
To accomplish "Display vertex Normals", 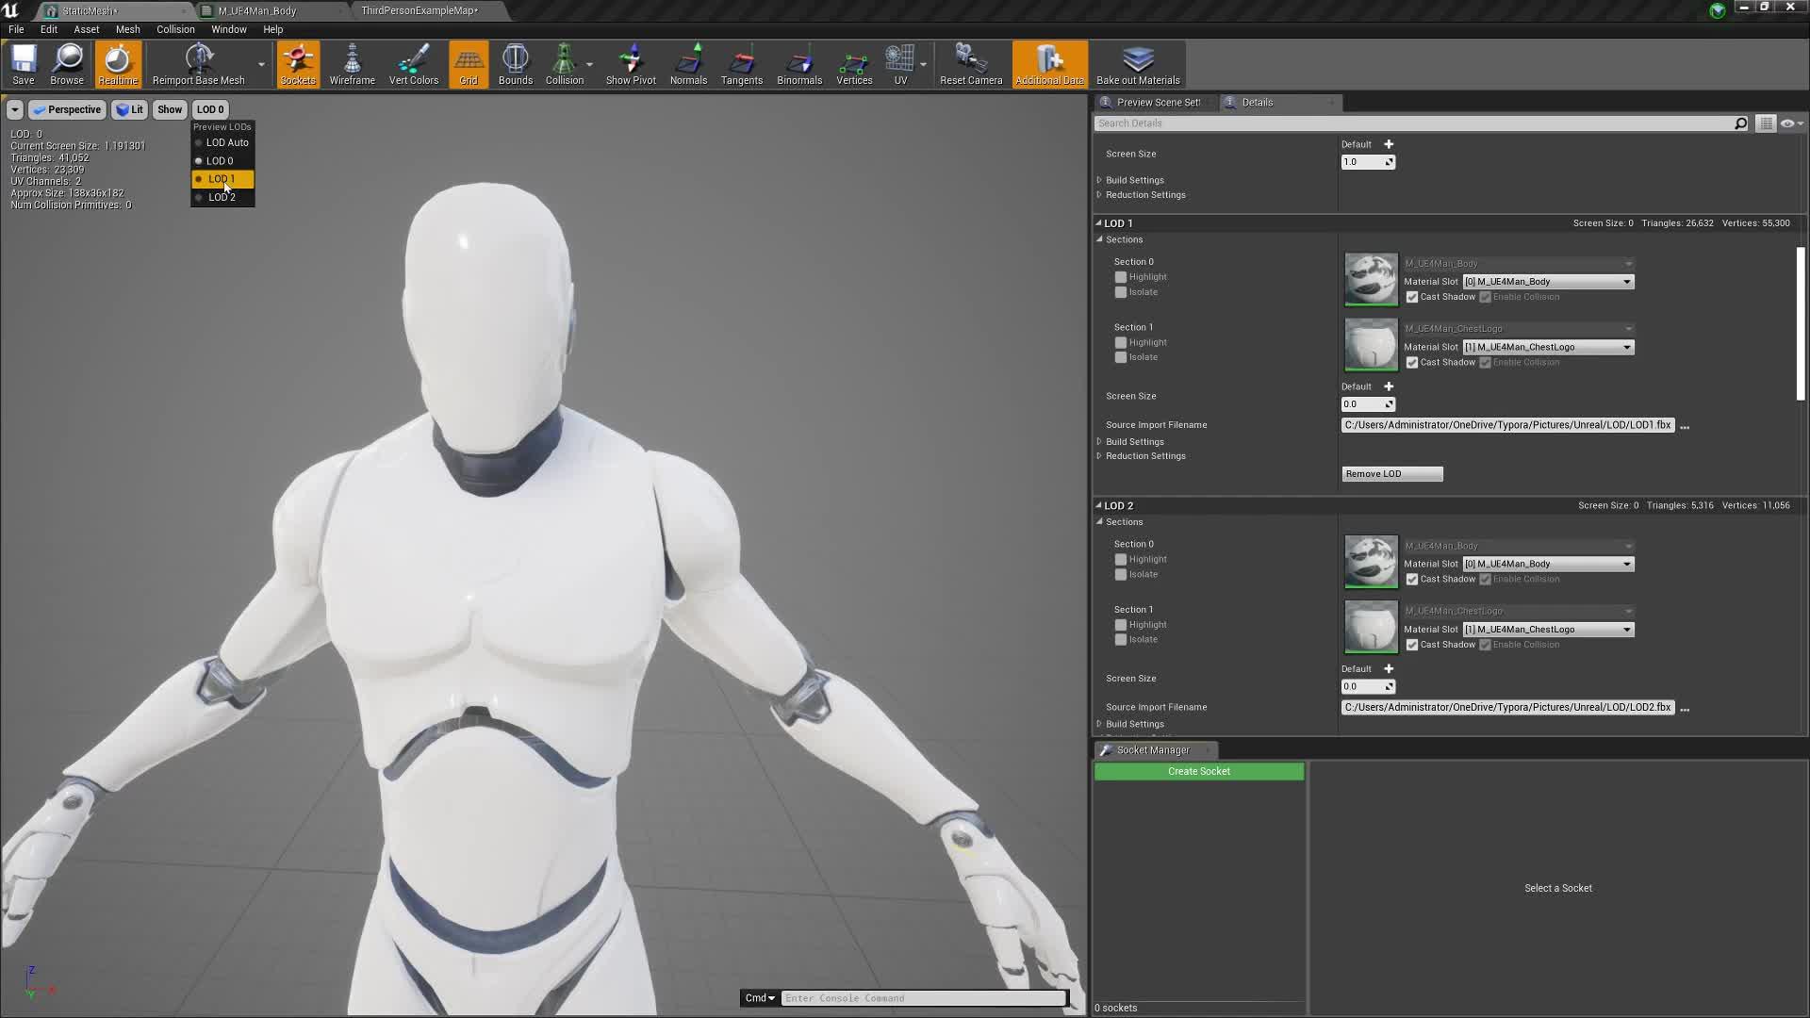I will coord(688,64).
